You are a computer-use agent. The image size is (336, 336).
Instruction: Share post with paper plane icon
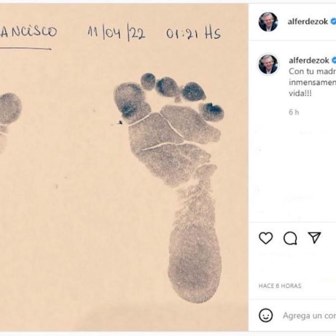pos(314,237)
